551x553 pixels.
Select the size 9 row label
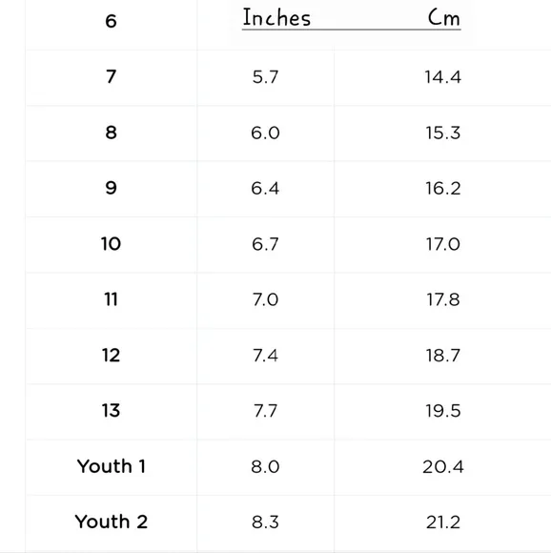111,188
